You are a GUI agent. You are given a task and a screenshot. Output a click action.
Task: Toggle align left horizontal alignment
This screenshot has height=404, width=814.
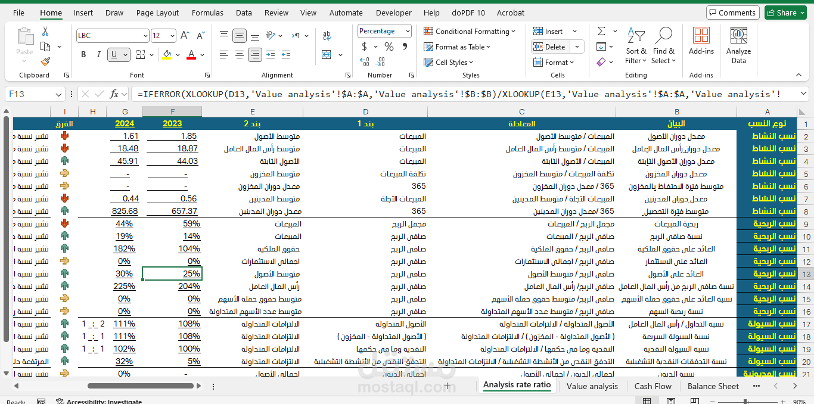coord(224,55)
